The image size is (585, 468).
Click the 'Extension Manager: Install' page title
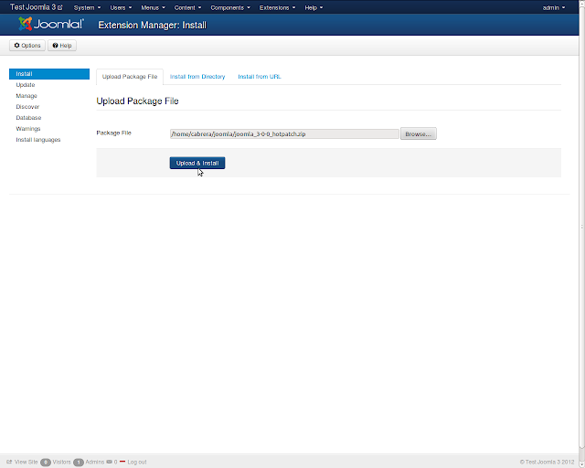tap(153, 25)
